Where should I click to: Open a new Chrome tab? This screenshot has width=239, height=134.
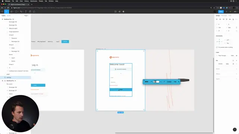click(32, 4)
